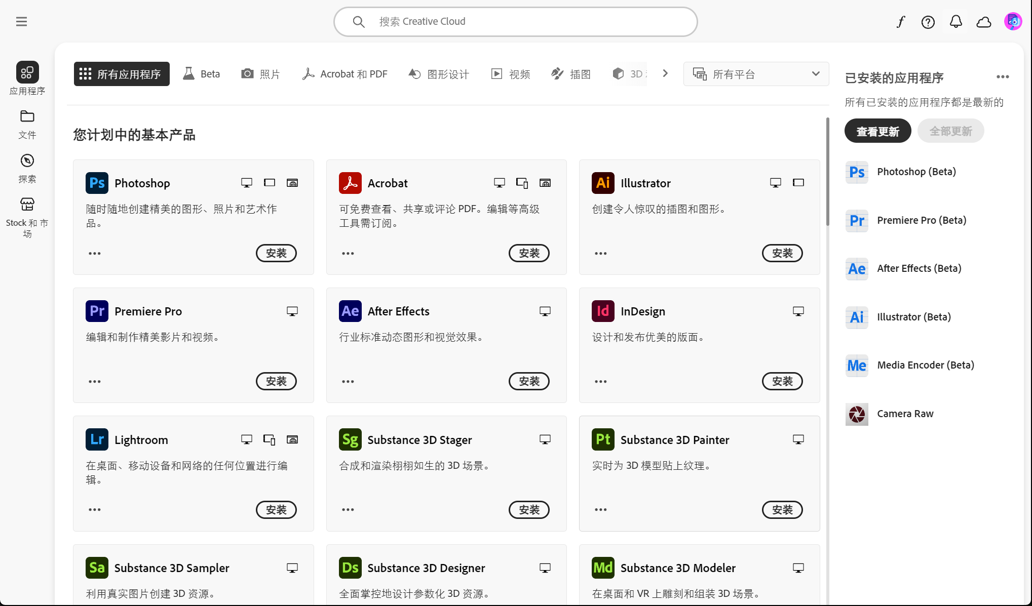Open the help icon
The width and height of the screenshot is (1032, 606).
click(x=928, y=21)
